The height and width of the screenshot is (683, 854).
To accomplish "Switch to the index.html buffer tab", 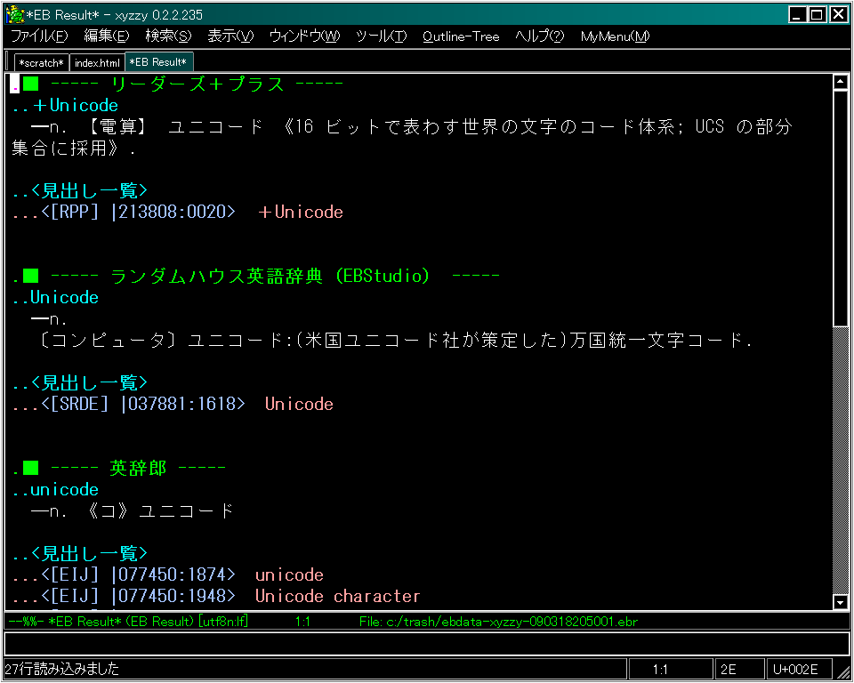I will pos(97,62).
